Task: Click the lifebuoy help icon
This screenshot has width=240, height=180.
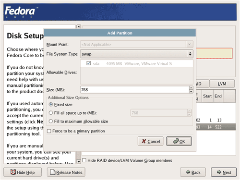Action: coord(13,172)
